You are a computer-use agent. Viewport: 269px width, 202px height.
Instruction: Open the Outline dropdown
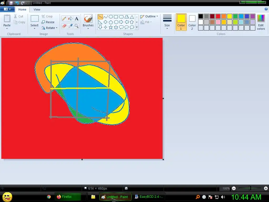[x=149, y=16]
